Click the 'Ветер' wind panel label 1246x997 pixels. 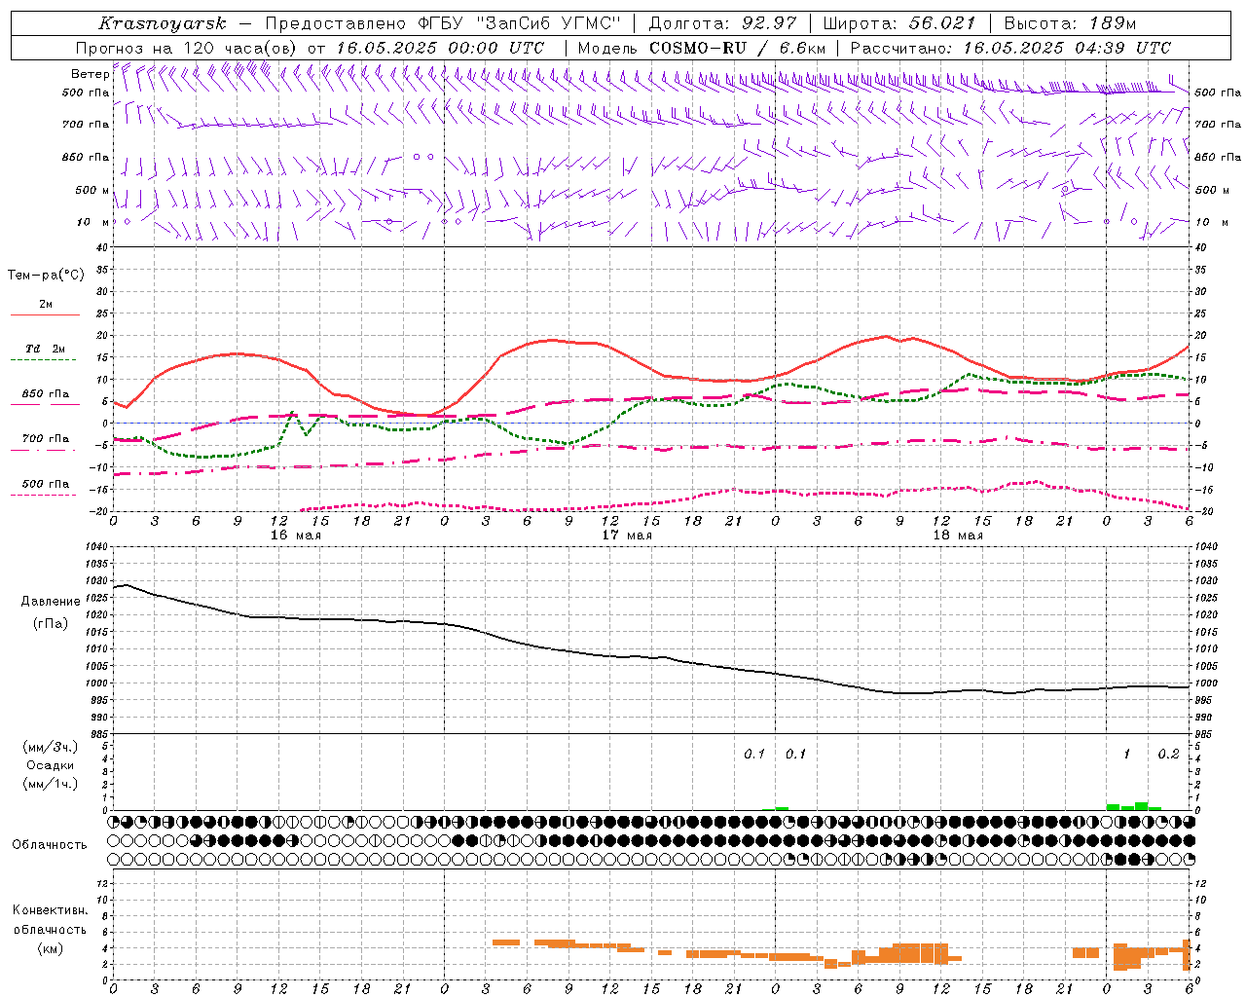tap(90, 74)
